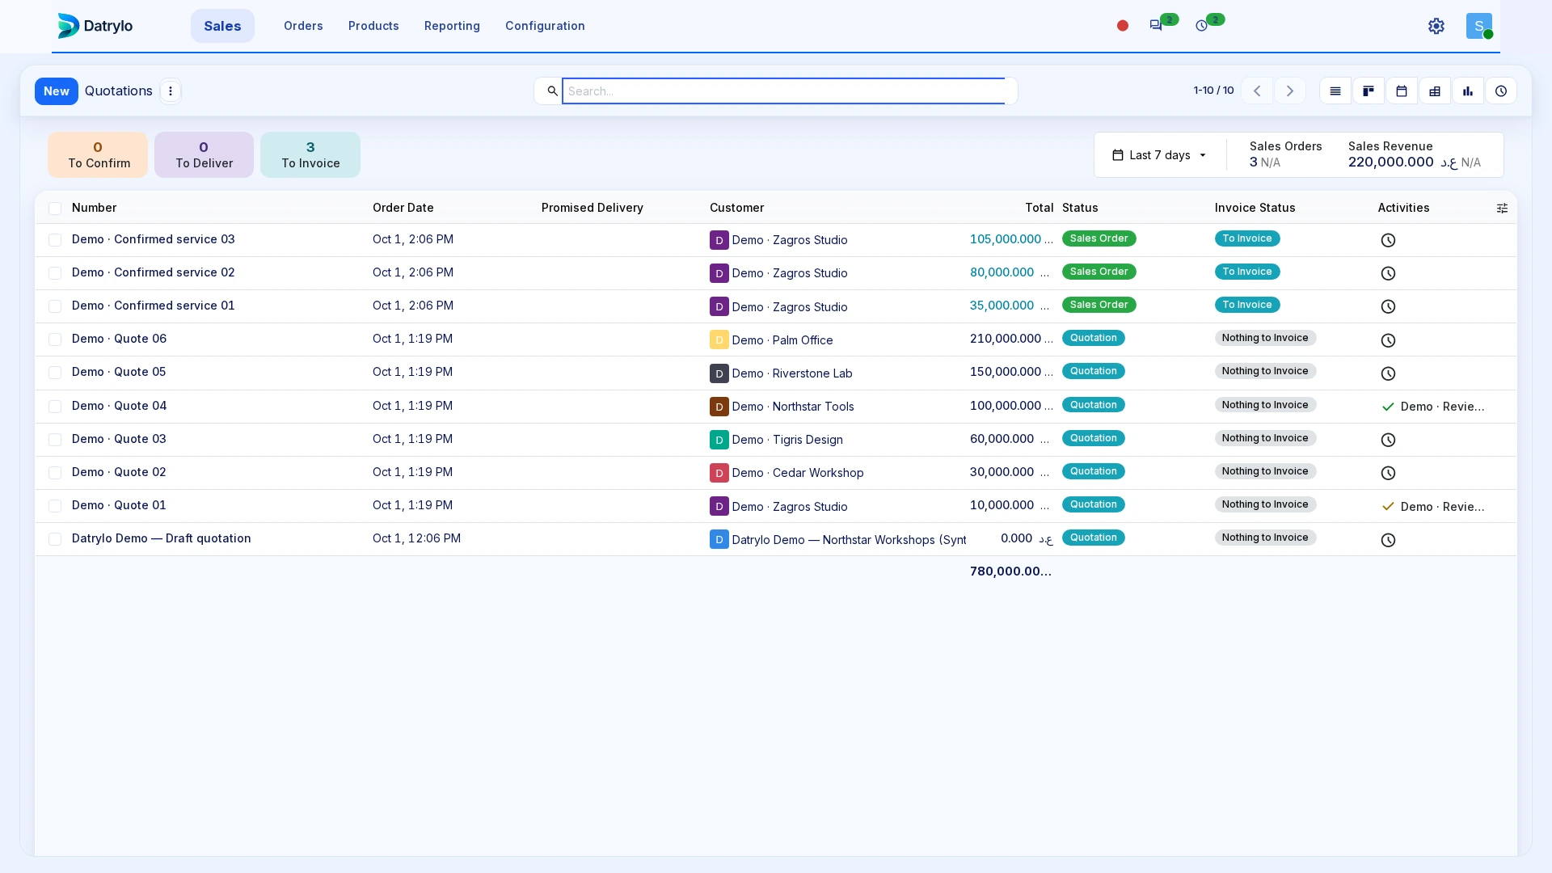Open optional columns adjust icon
The width and height of the screenshot is (1552, 873).
pyautogui.click(x=1502, y=209)
